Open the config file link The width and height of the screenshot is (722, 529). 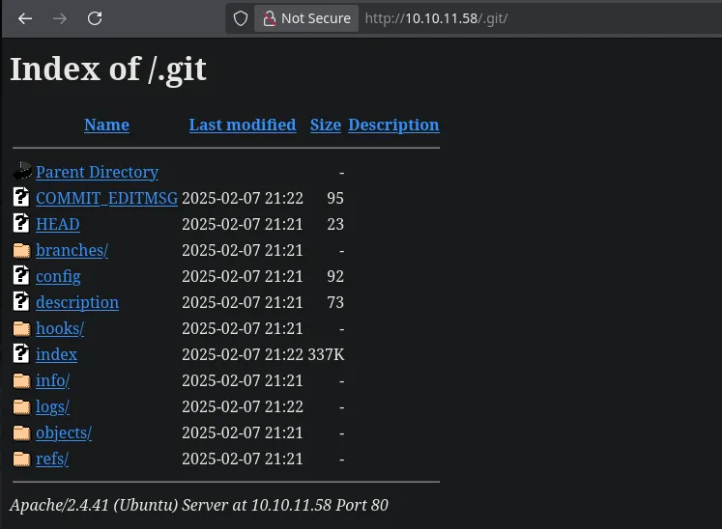[x=58, y=276]
